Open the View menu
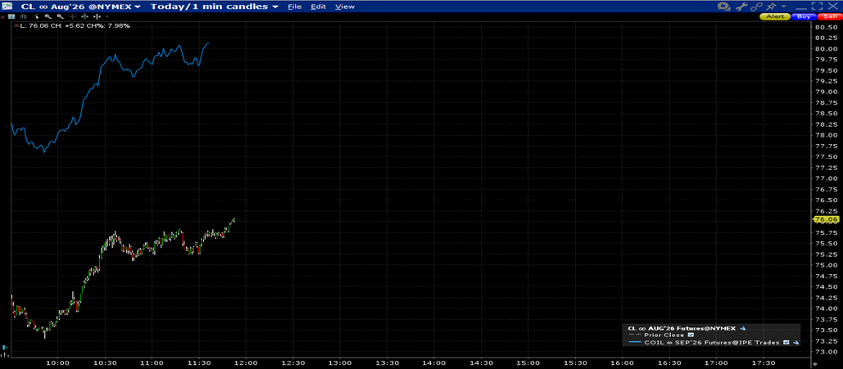Image resolution: width=843 pixels, height=369 pixels. click(345, 7)
